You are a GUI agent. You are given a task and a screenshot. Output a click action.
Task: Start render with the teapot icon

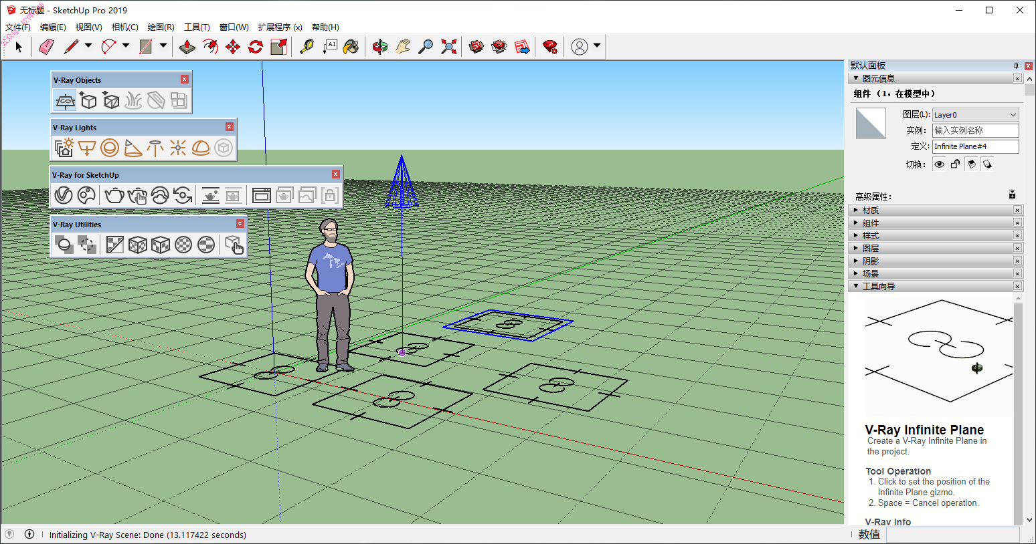[x=114, y=195]
